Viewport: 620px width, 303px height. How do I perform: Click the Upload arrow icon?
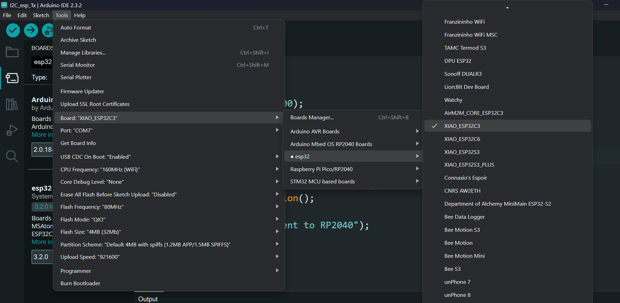pos(31,31)
